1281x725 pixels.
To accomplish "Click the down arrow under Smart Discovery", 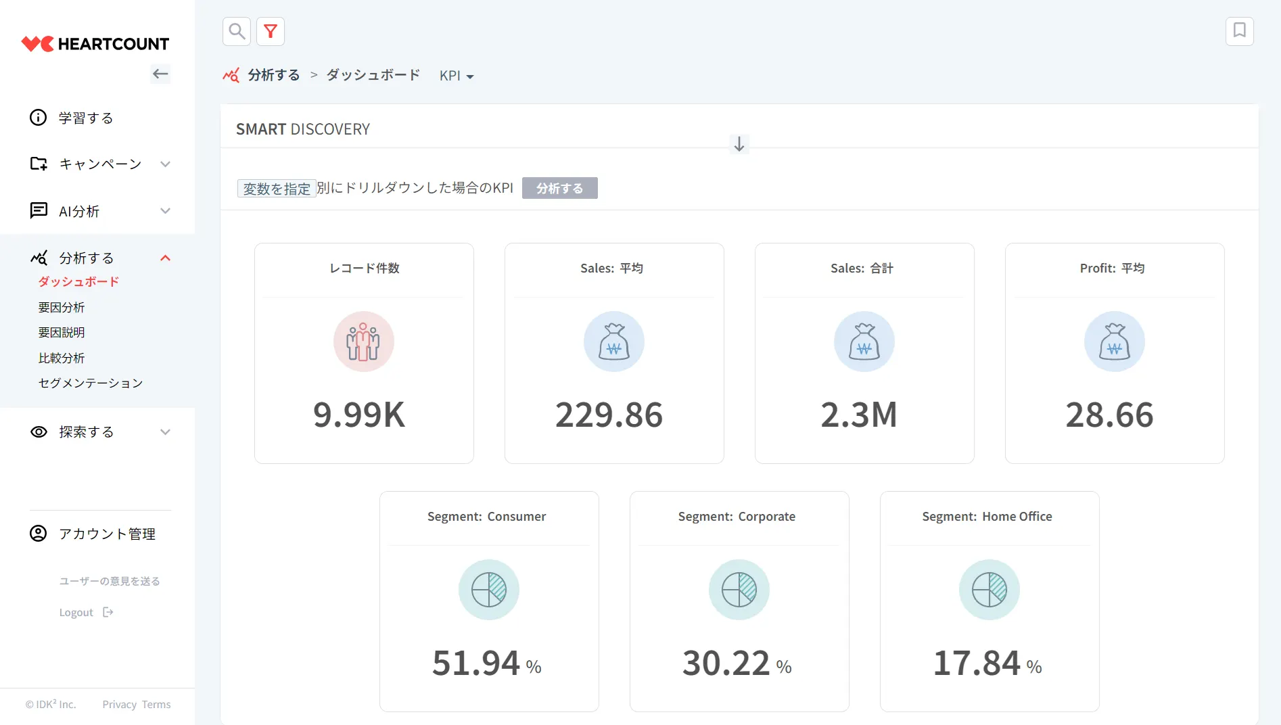I will (x=739, y=144).
